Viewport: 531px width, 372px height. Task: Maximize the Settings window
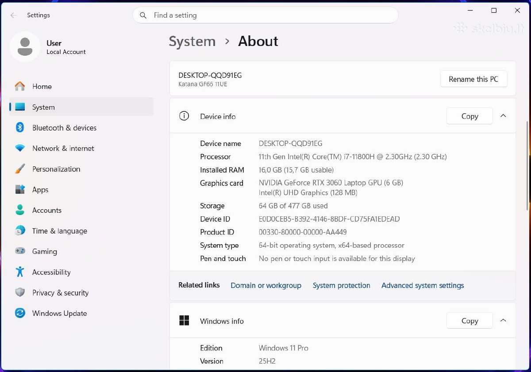pos(494,11)
